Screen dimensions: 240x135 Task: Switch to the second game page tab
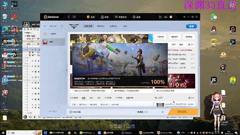click(101, 26)
